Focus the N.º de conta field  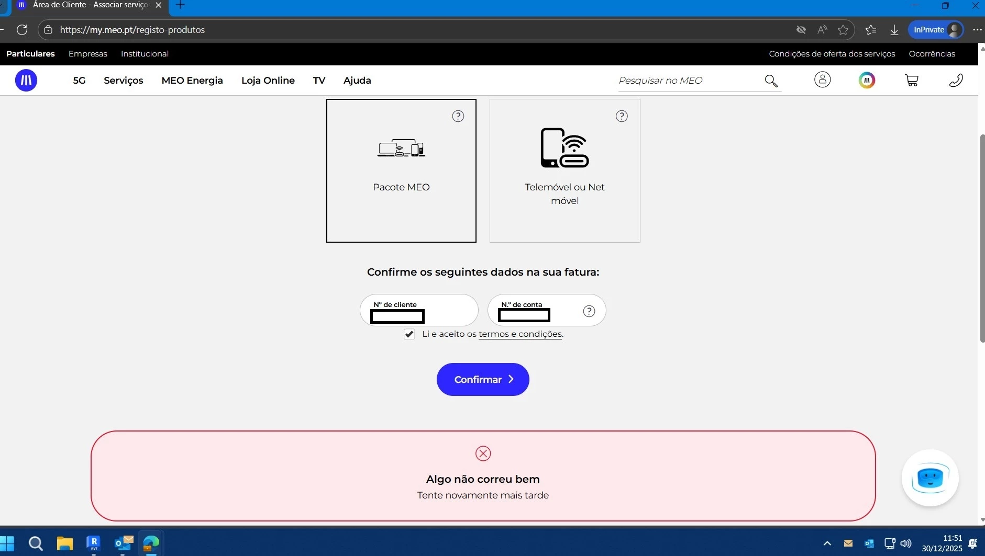point(547,310)
